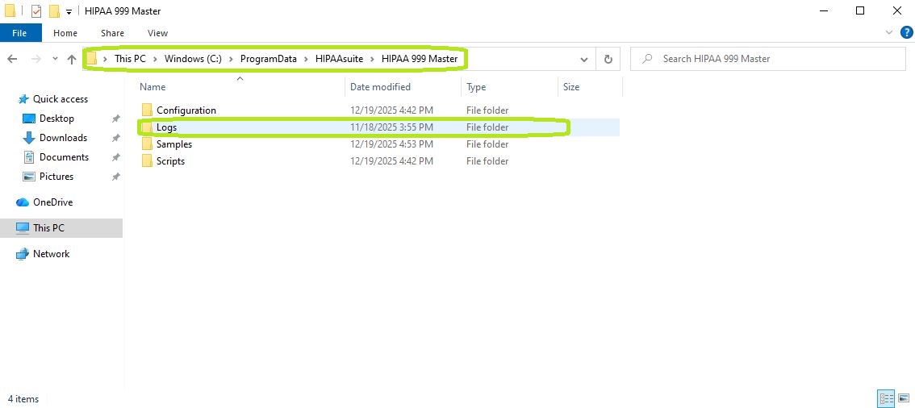Click the Search HIPAA 999 Master field

point(768,59)
